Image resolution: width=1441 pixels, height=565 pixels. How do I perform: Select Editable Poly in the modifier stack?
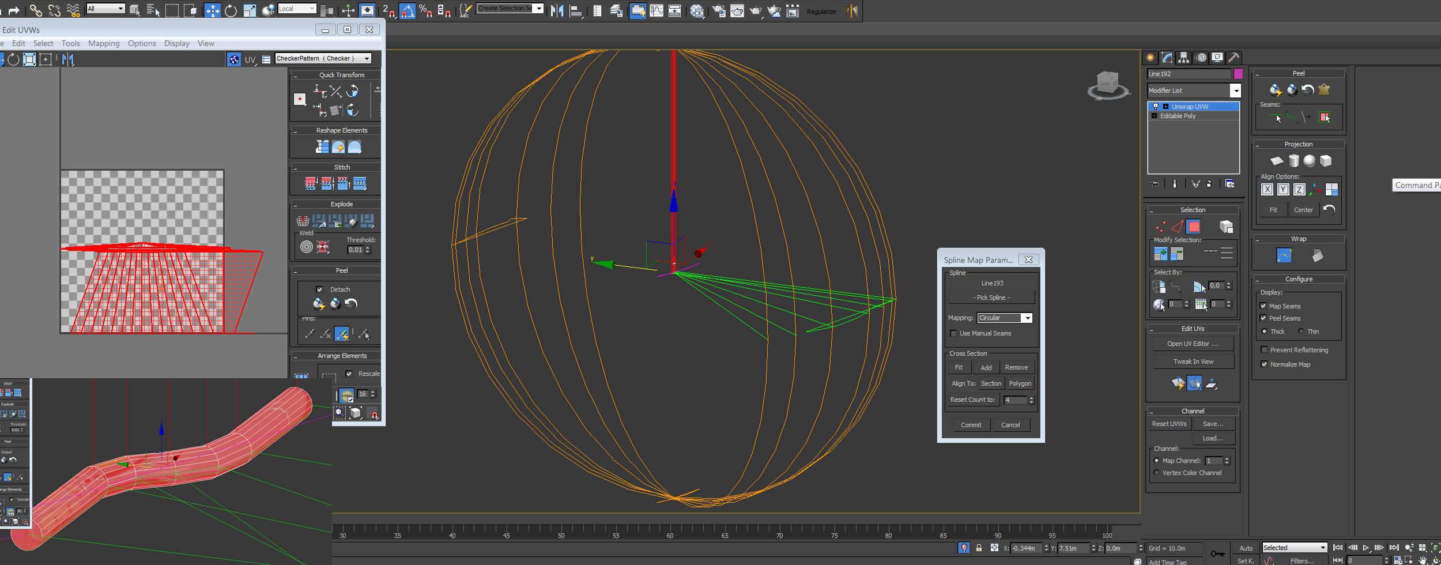[x=1178, y=116]
